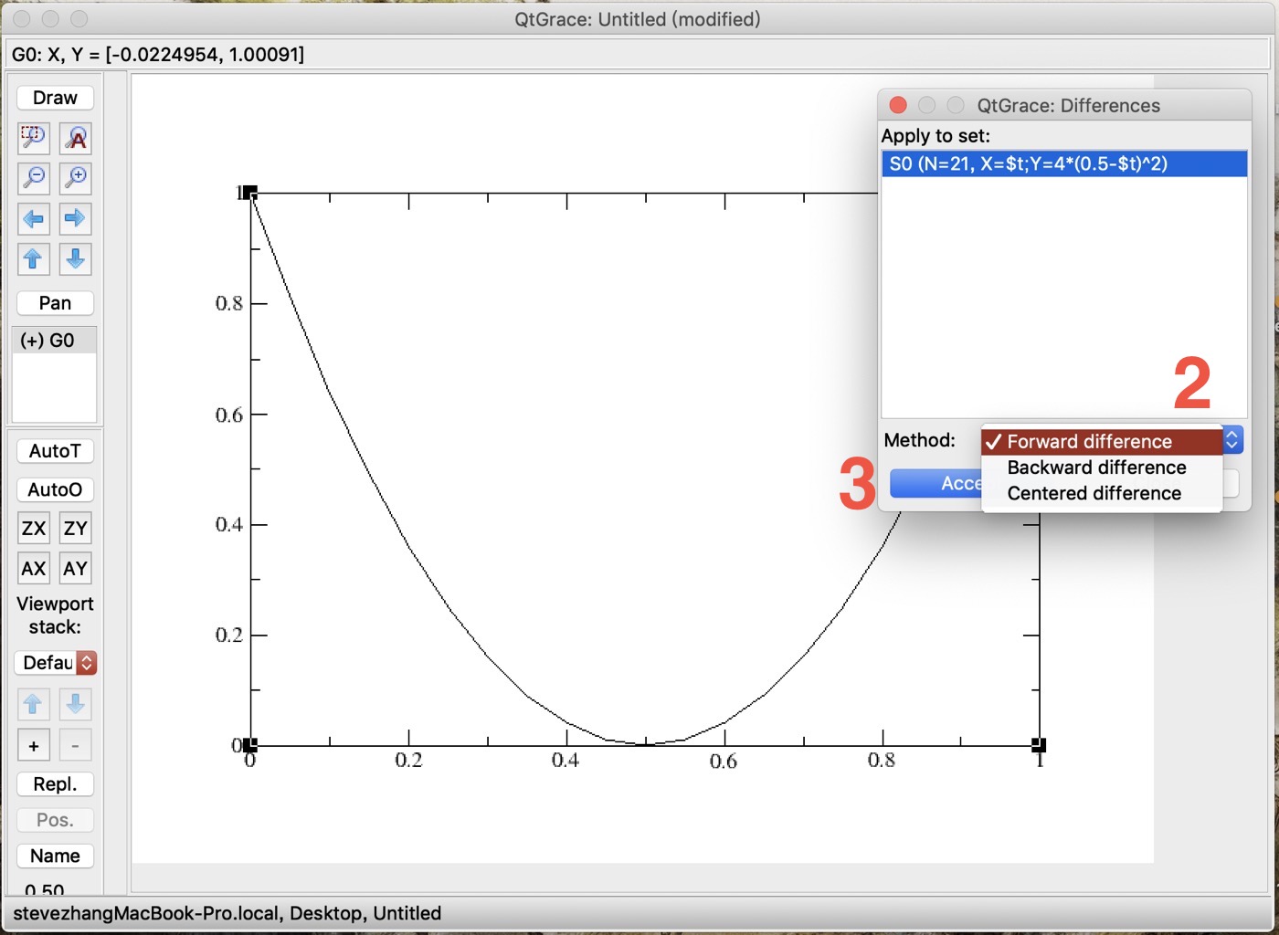Click the Method dropdown arrows
1279x935 pixels.
[x=1232, y=441]
